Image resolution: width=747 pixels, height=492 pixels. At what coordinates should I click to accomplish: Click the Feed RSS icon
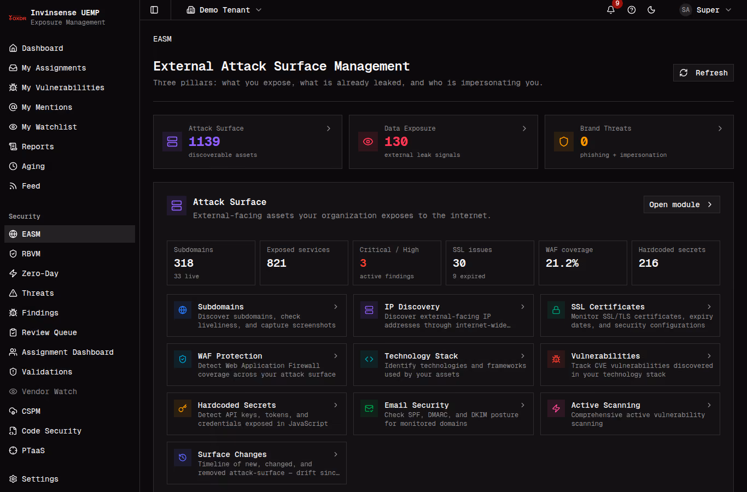(x=13, y=186)
